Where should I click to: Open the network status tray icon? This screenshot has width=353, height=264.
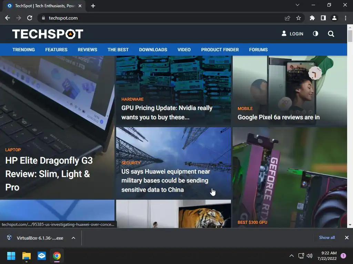tap(301, 256)
